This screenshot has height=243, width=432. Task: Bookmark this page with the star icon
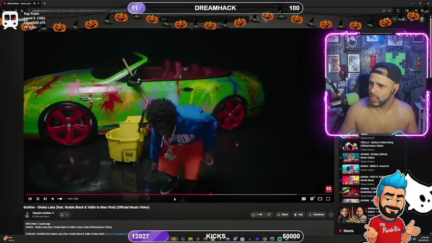pos(389,10)
